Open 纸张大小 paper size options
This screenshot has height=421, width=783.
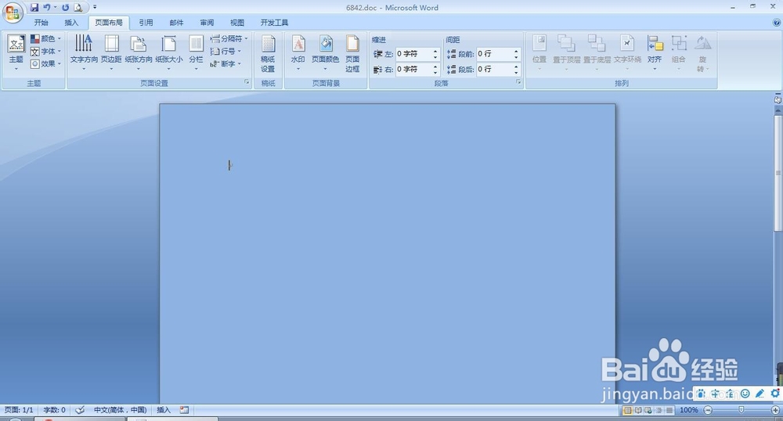pos(169,52)
